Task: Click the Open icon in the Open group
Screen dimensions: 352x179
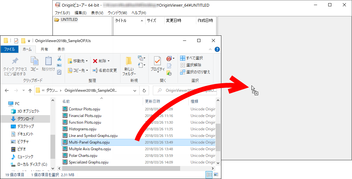Action: click(x=169, y=59)
